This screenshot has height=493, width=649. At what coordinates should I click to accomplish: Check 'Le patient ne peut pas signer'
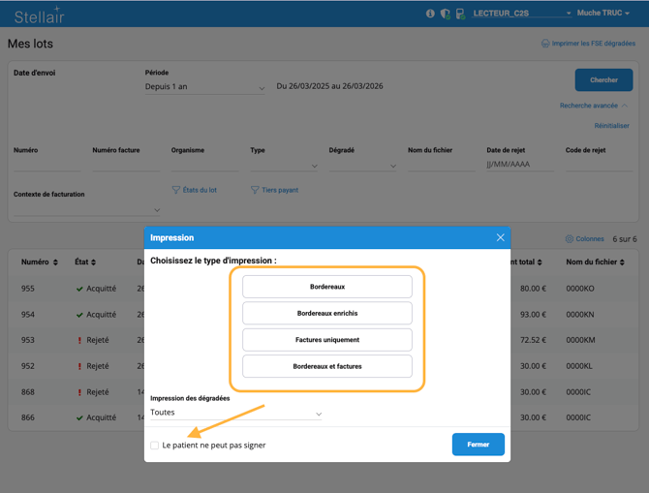point(155,446)
